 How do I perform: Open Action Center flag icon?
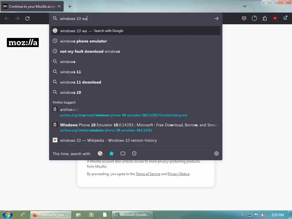(256, 215)
